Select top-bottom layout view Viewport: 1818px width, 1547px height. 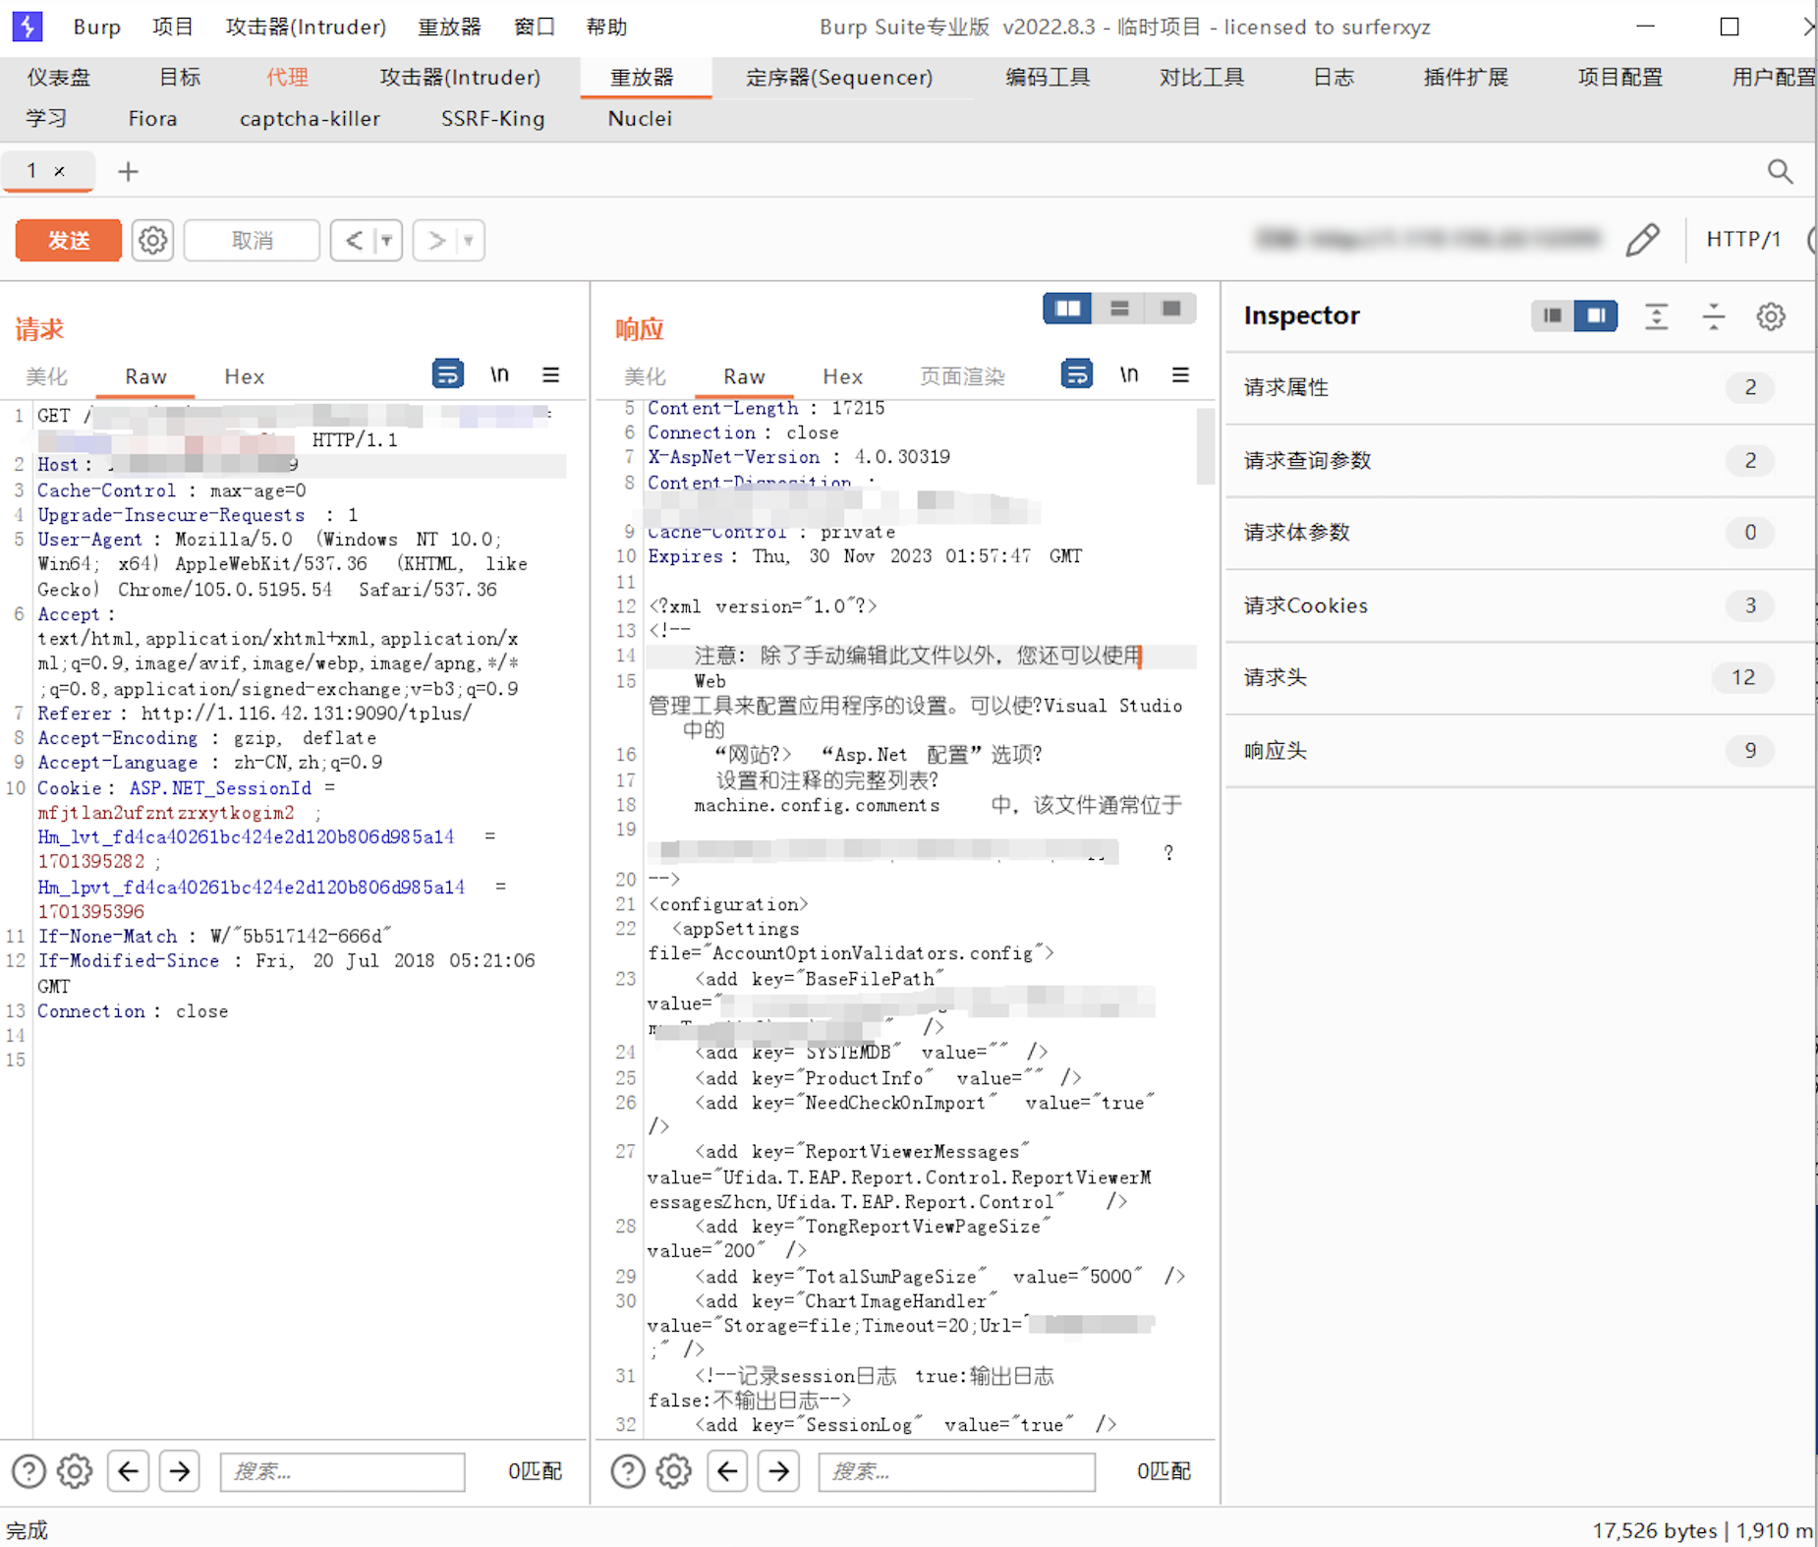click(1119, 309)
